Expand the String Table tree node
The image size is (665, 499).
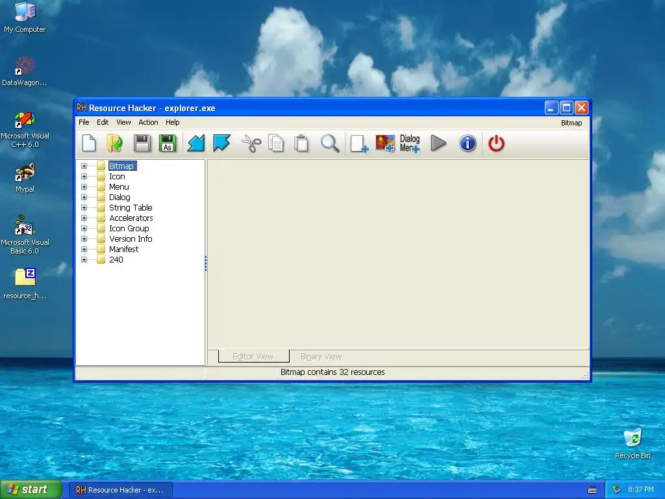coord(84,207)
